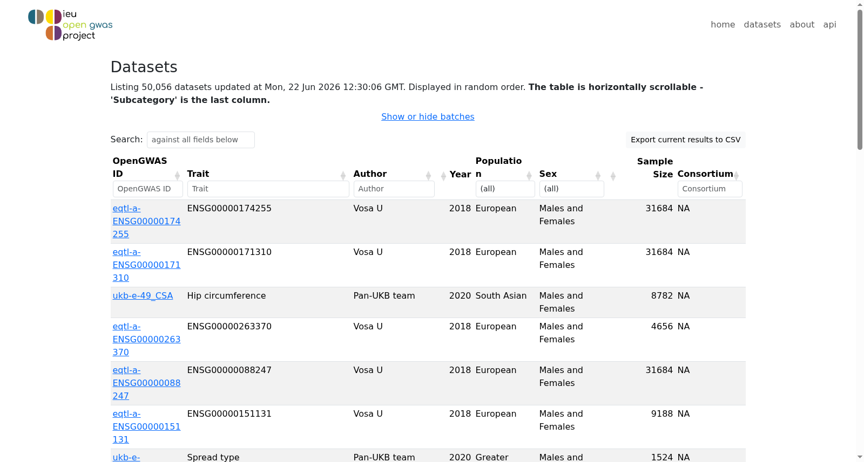This screenshot has height=462, width=864.
Task: Open the about nav item
Action: pyautogui.click(x=802, y=24)
